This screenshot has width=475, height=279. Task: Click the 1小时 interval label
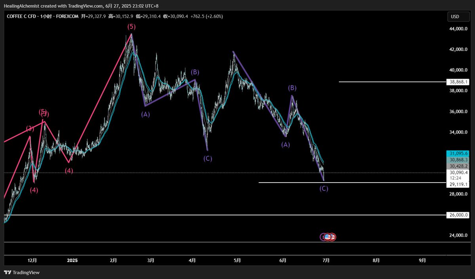[47, 17]
